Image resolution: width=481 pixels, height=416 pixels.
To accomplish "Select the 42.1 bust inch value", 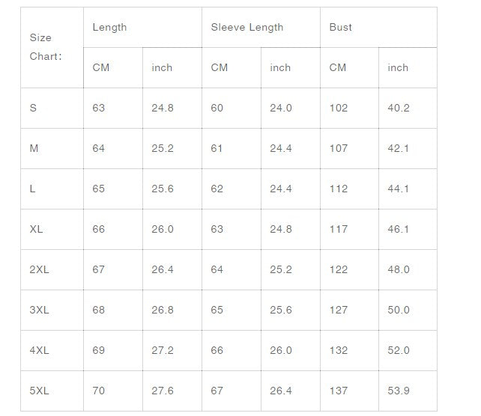I will click(399, 149).
